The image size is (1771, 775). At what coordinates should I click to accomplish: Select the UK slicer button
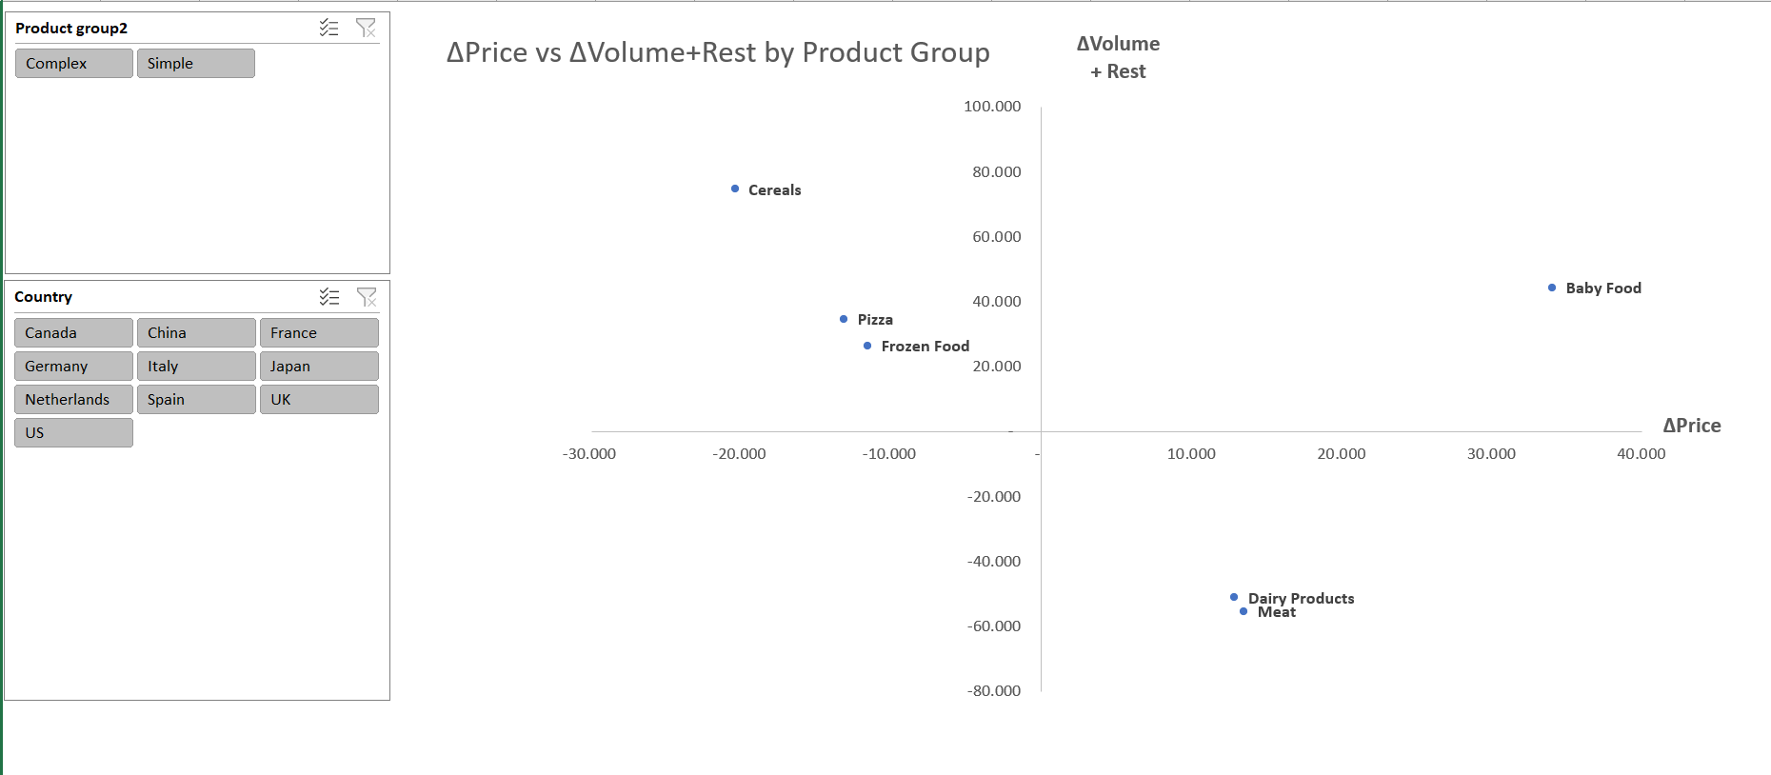[x=319, y=400]
